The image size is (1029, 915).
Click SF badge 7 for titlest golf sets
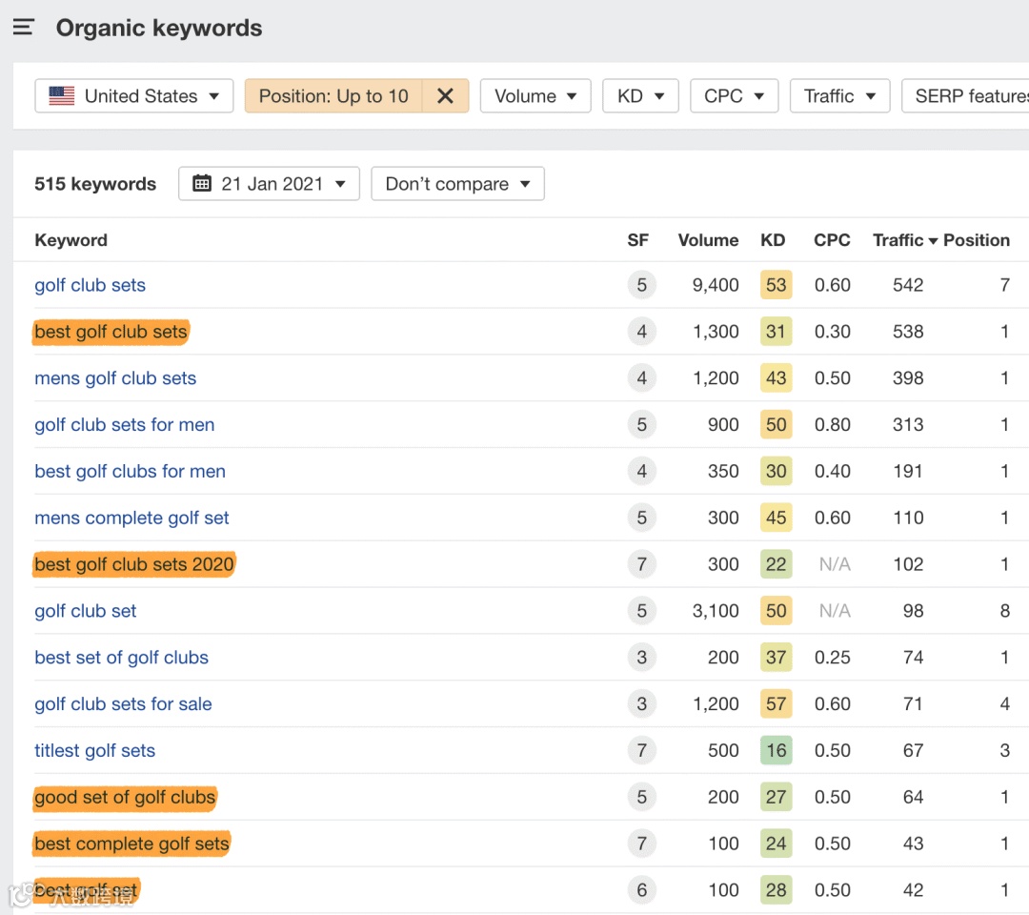point(641,751)
